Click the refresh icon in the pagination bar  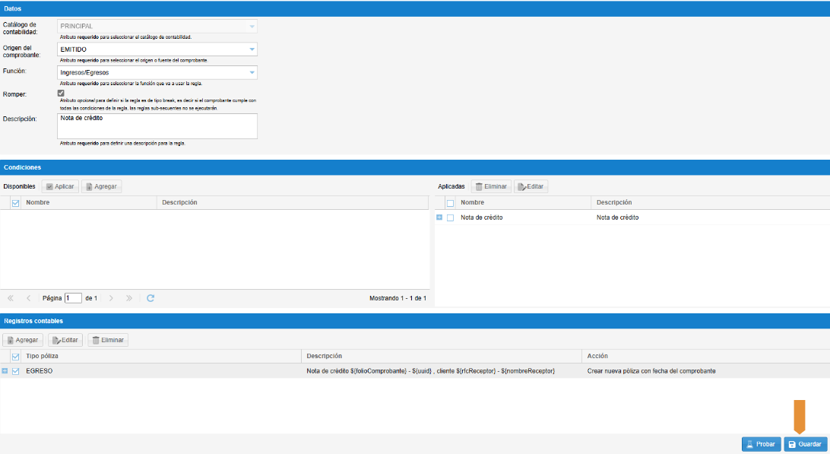coord(150,298)
